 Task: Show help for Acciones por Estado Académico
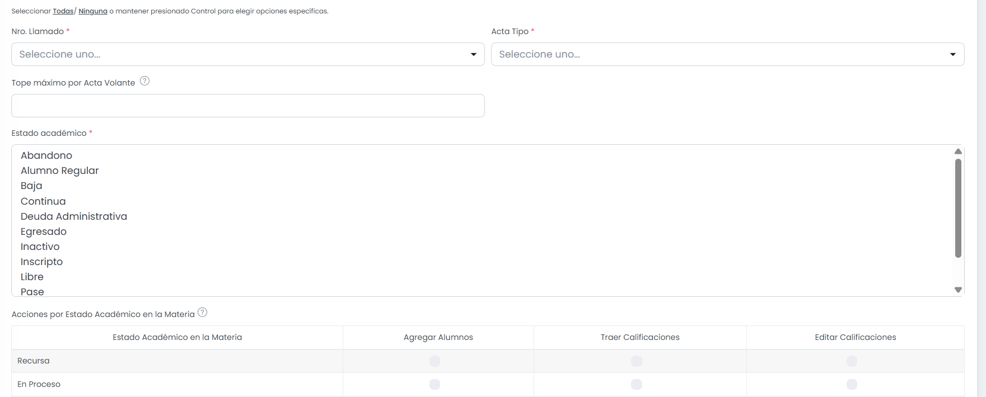(x=203, y=313)
